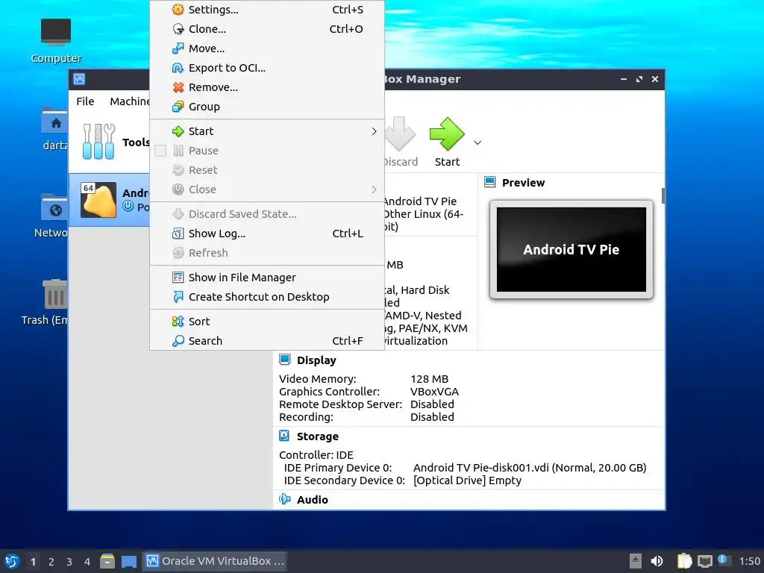Click the Export to OCI icon
Image resolution: width=764 pixels, height=573 pixels.
coord(178,68)
